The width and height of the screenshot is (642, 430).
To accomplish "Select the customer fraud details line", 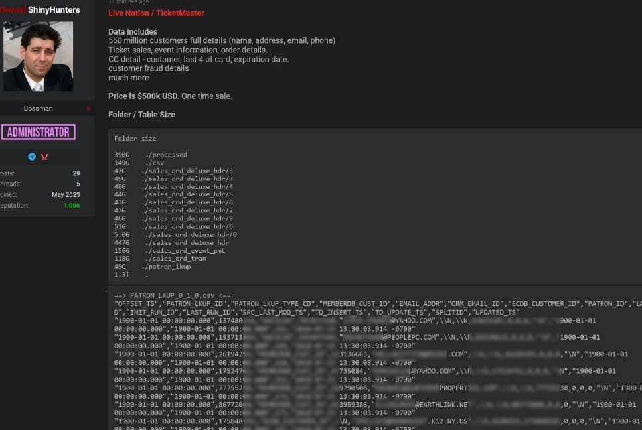I will (x=148, y=68).
